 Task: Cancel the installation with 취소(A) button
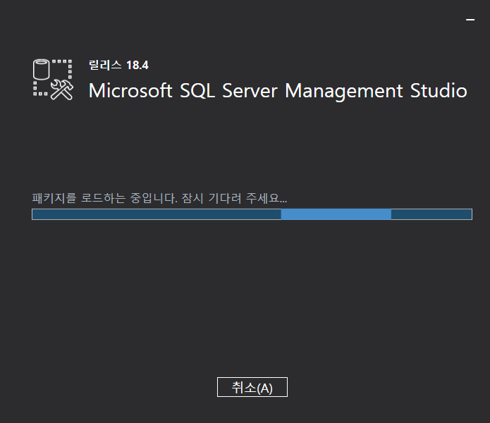pos(252,387)
